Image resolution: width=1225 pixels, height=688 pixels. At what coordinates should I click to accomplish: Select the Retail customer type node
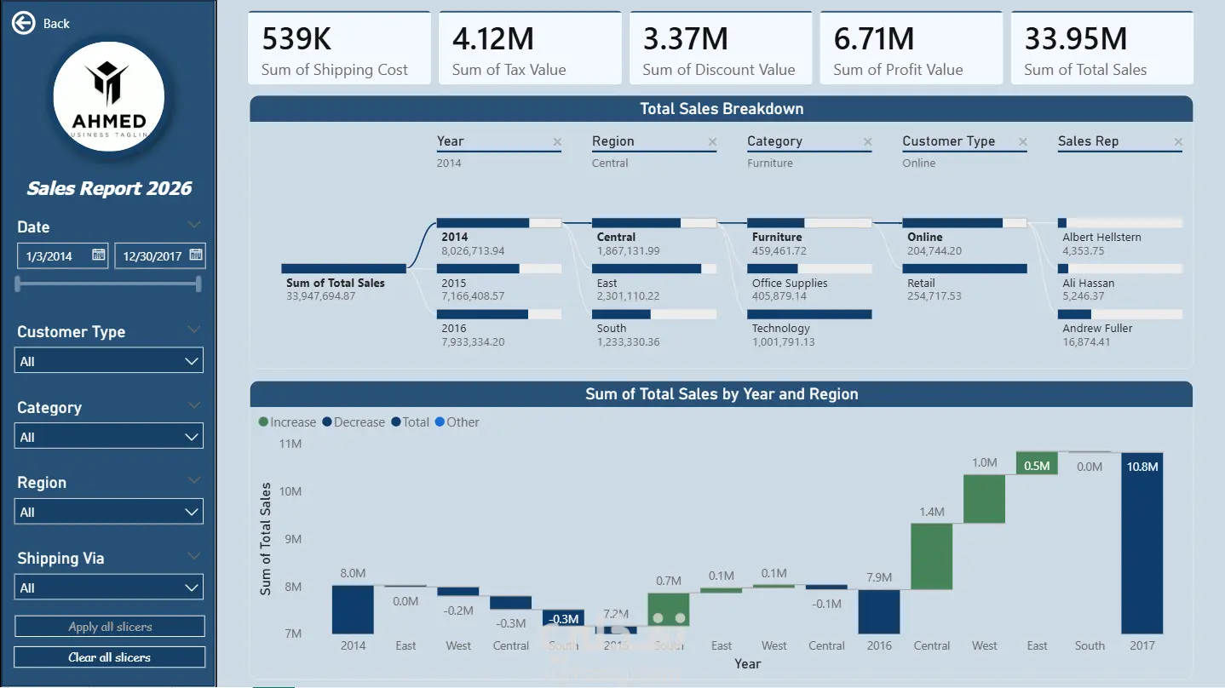click(964, 283)
